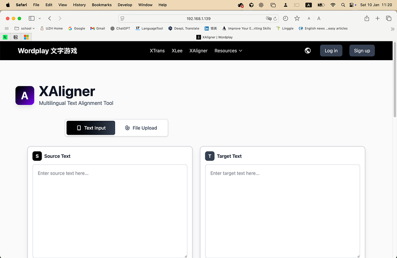This screenshot has height=258, width=397.
Task: Show the tab overview
Action: (389, 18)
